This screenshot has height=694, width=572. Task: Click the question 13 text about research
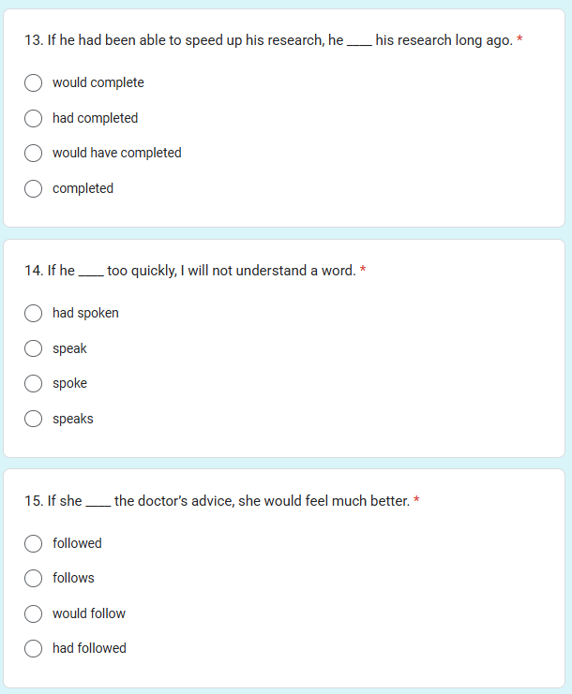pyautogui.click(x=268, y=40)
